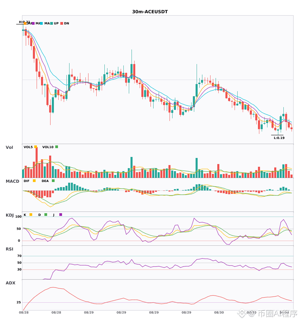
Task: Click the yellow VOL5 legend swatch
Action: click(x=36, y=147)
